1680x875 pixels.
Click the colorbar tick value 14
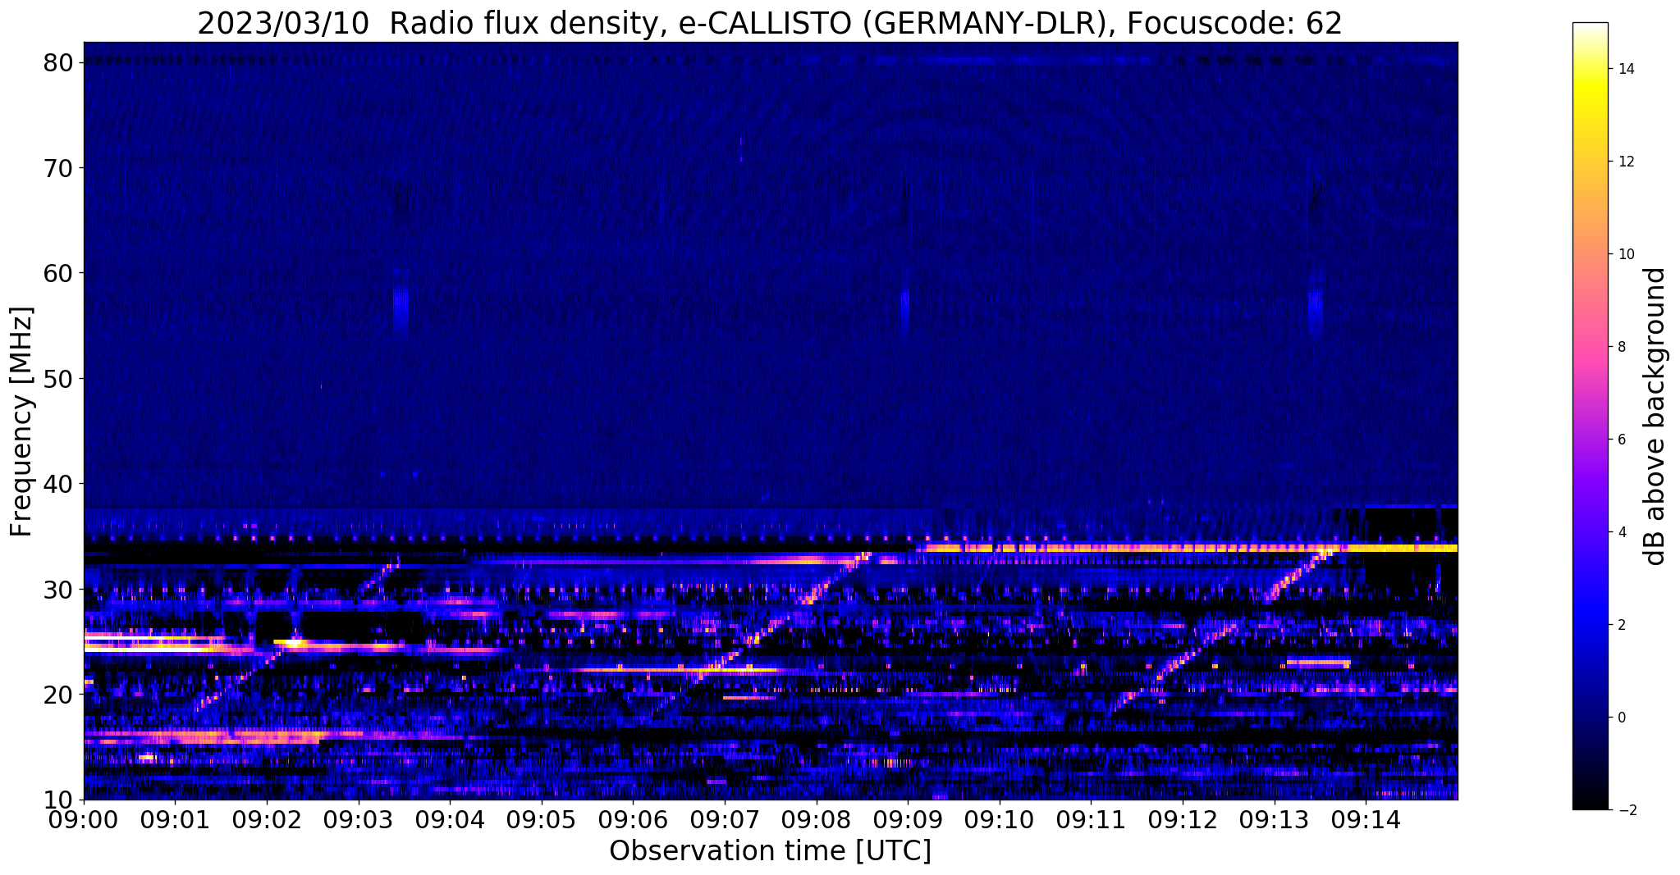1625,69
